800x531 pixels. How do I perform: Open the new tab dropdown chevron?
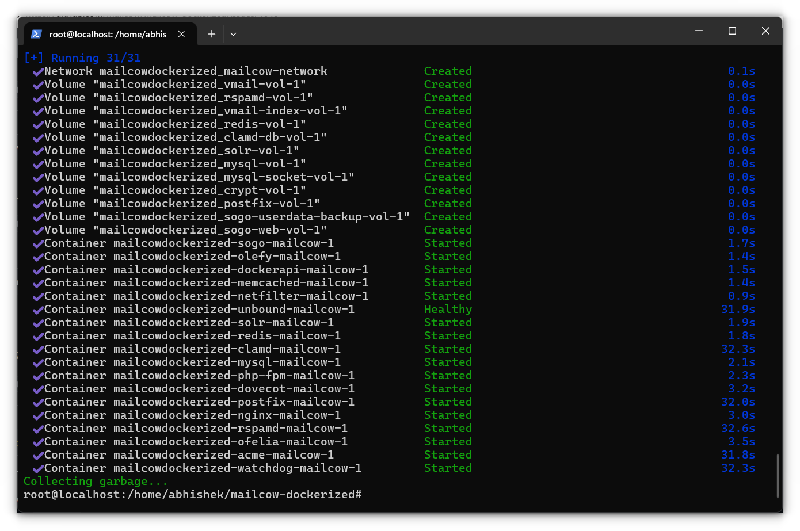[x=233, y=34]
